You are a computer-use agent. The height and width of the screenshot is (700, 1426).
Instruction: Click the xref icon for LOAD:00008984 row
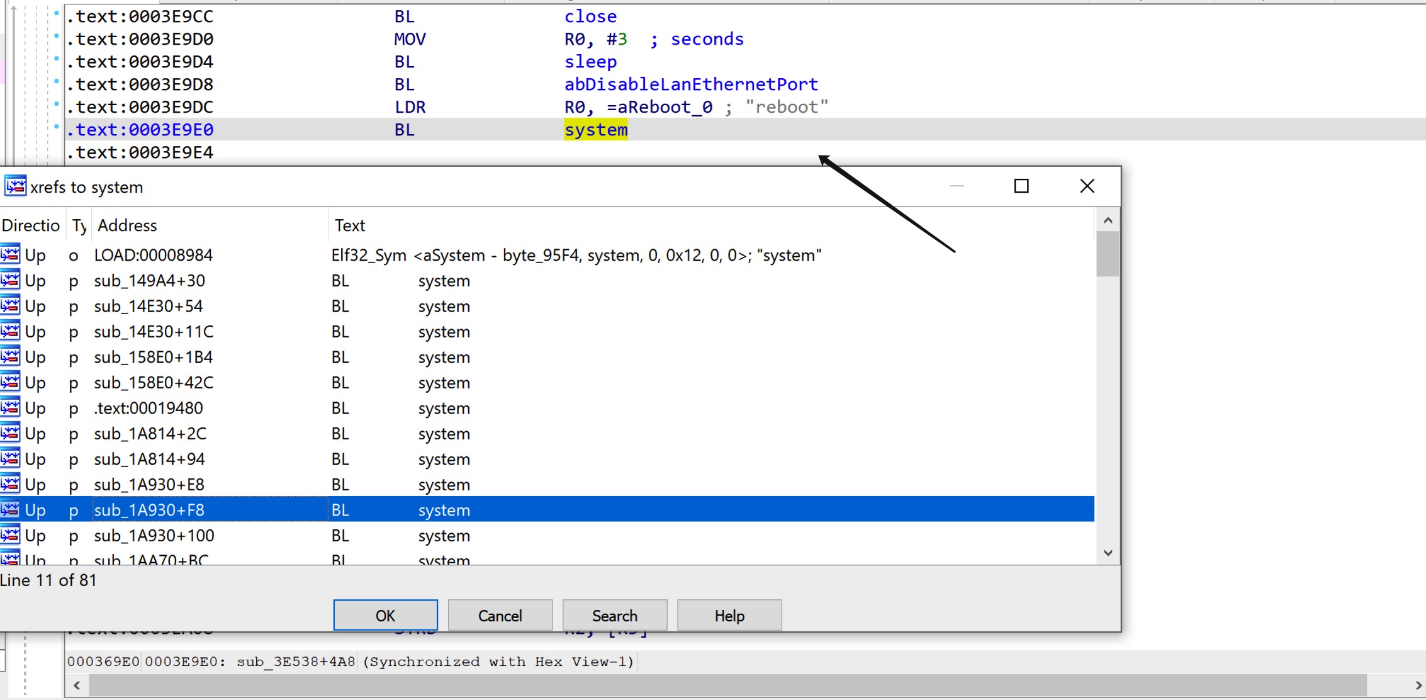(11, 255)
